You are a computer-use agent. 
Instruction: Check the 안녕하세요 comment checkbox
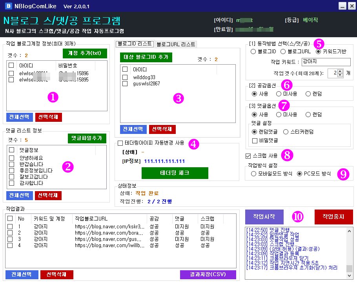pyautogui.click(x=12, y=158)
